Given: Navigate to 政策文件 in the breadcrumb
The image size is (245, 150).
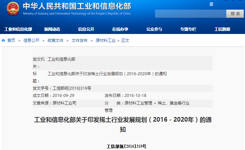Looking at the screenshot, I should [x=55, y=41].
